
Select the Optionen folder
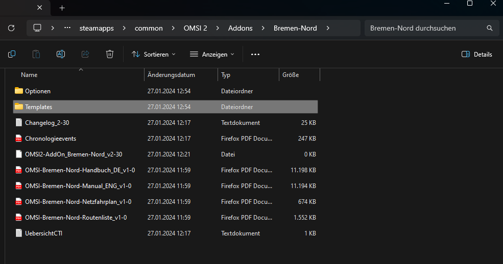click(x=38, y=91)
